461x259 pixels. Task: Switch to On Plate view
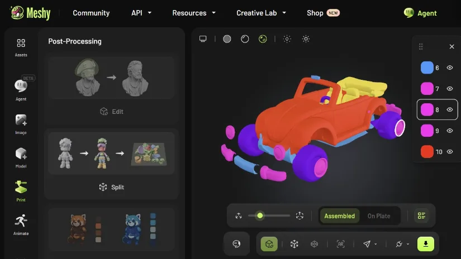379,216
